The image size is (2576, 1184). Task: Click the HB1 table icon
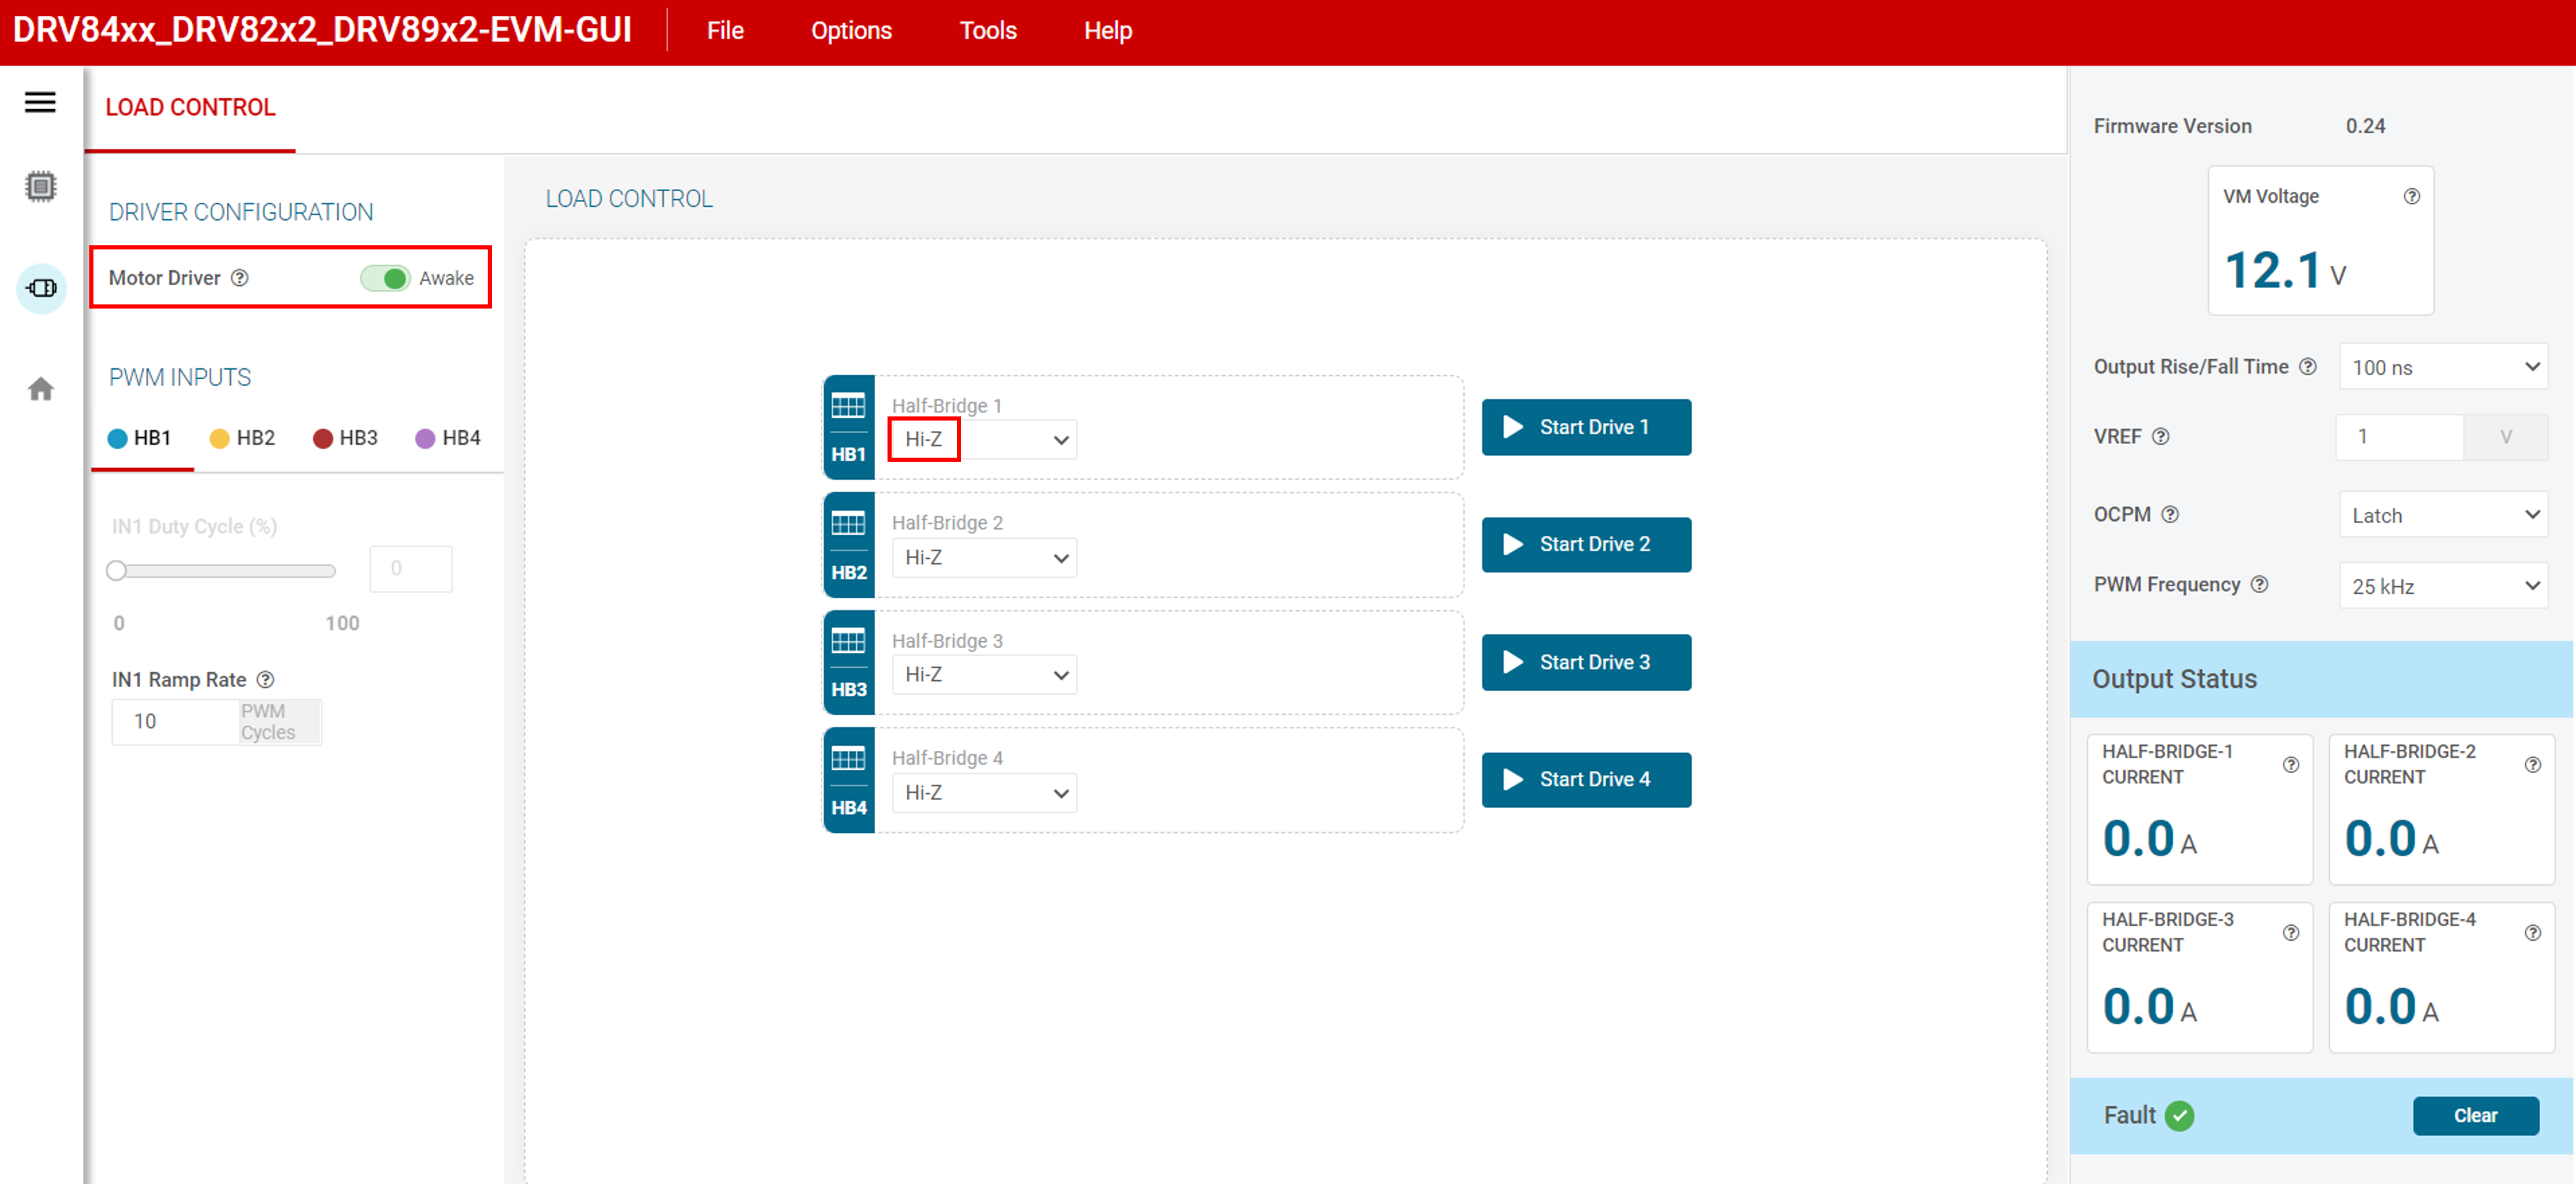point(848,406)
